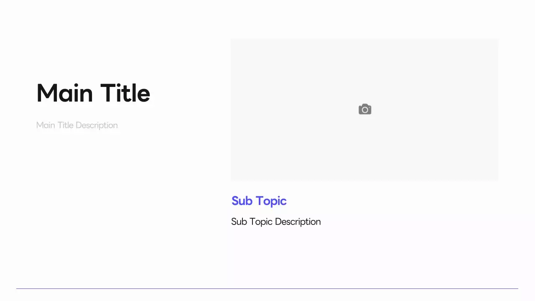Click the purple horizontal line at slide bottom
This screenshot has width=535, height=301.
click(267, 288)
